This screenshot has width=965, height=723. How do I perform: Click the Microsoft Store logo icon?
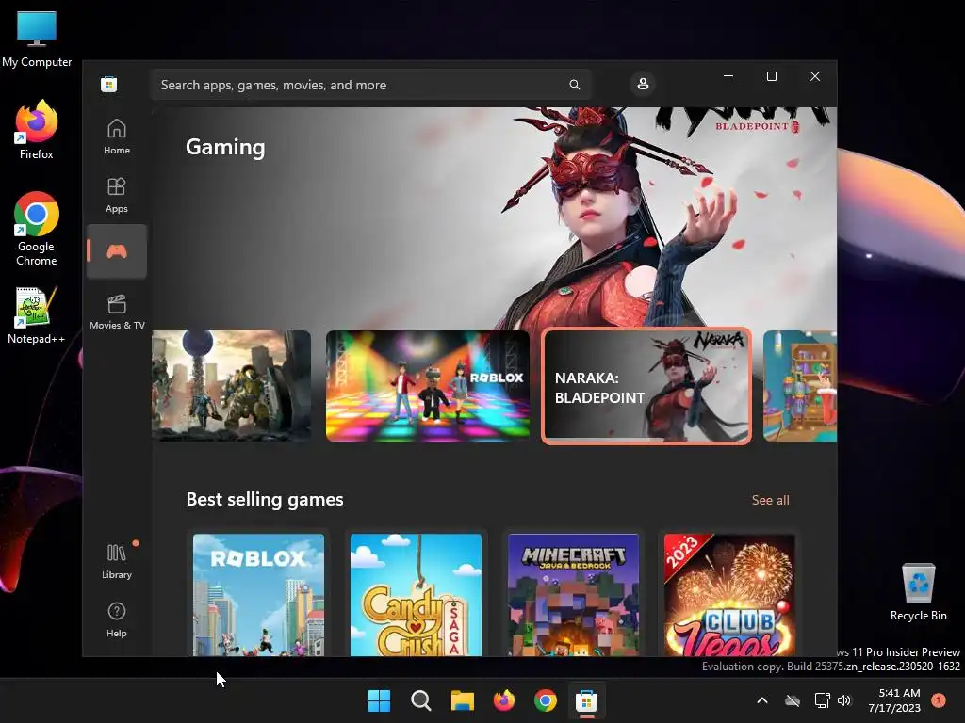[x=109, y=84]
